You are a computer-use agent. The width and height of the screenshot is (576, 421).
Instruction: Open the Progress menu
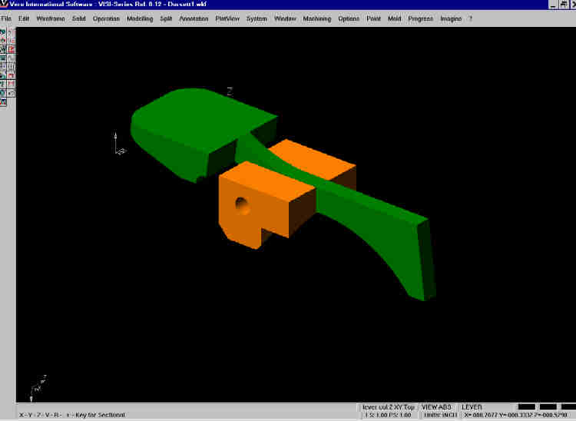421,18
